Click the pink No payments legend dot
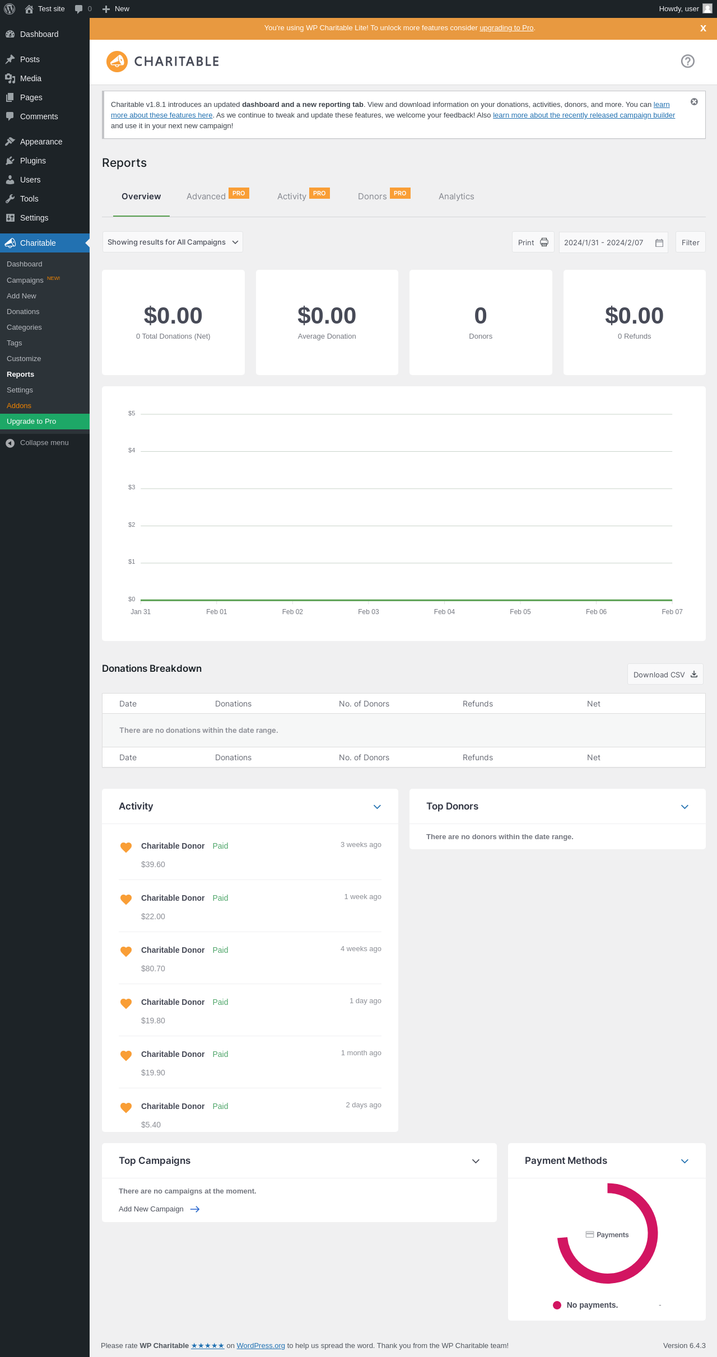Screen dimensions: 717x1357 tap(557, 1305)
